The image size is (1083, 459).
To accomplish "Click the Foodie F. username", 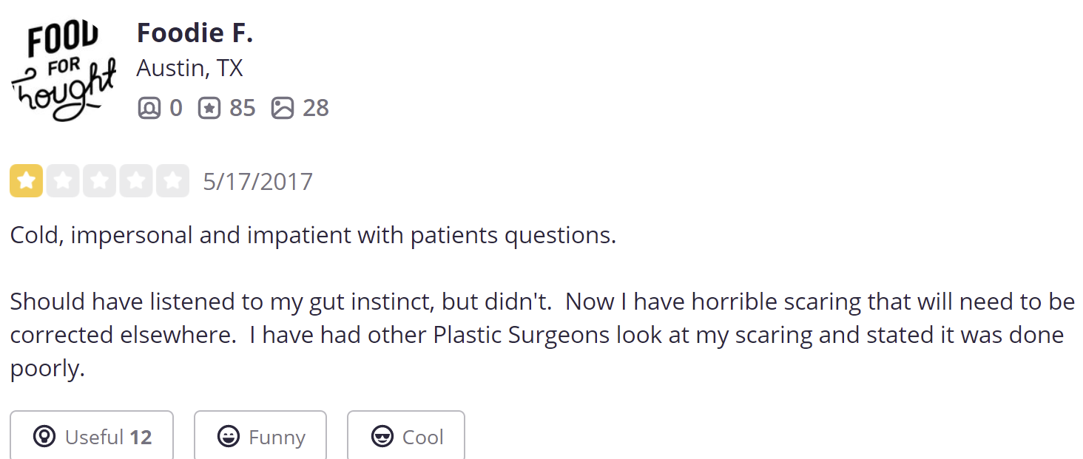I will click(195, 33).
